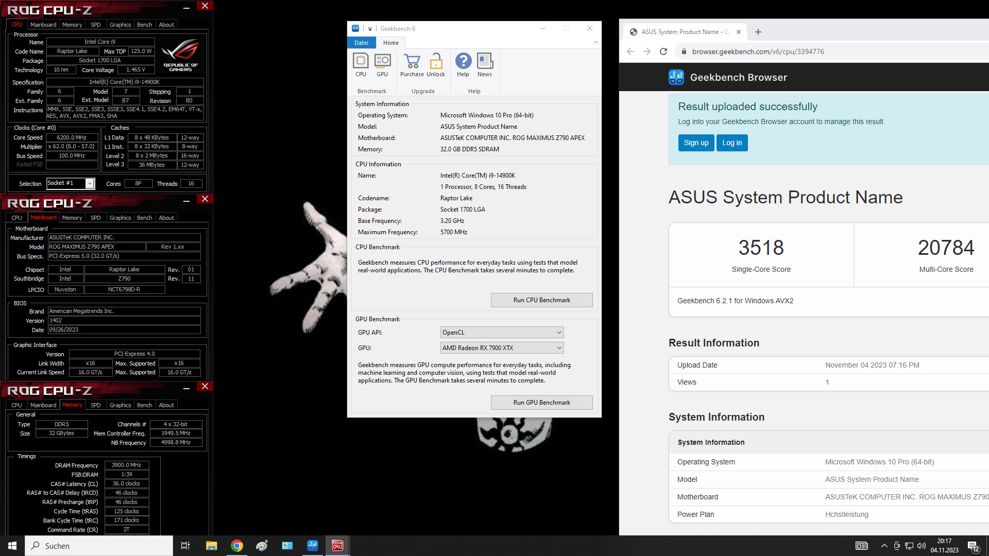Open About tab in the top CPU-Z window

pos(166,25)
